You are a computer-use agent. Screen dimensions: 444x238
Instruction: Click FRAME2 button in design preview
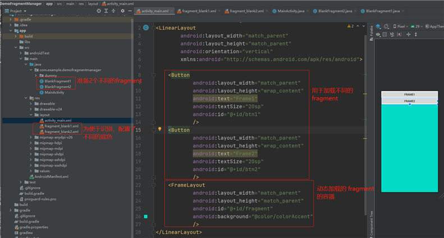point(409,101)
